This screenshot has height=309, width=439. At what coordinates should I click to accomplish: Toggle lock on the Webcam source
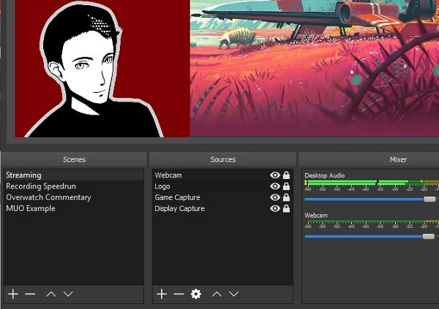pos(286,175)
